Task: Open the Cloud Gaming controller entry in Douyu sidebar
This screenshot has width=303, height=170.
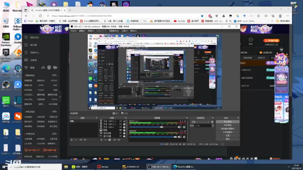Action: coord(31,60)
